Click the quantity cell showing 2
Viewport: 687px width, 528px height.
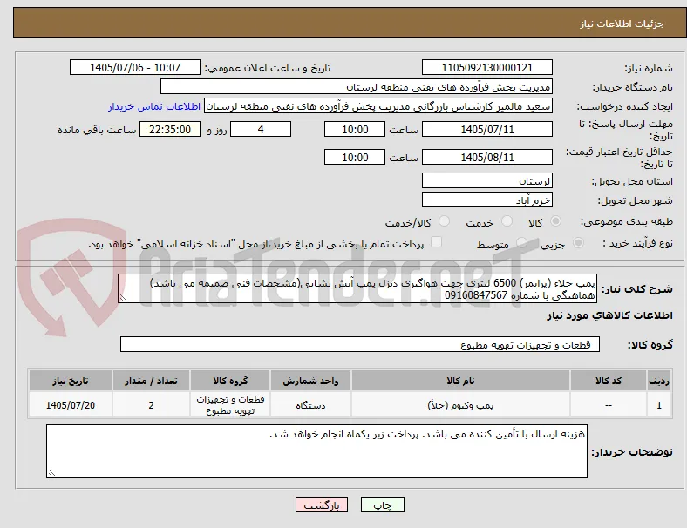pyautogui.click(x=151, y=405)
